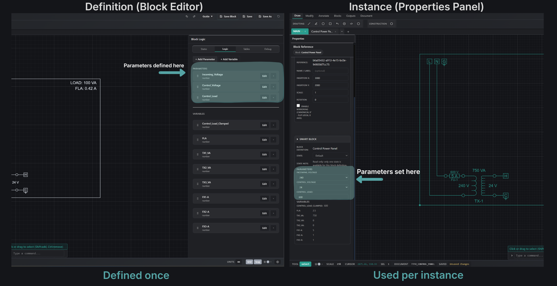Click the Add Parameter button
The height and width of the screenshot is (286, 557).
(205, 59)
